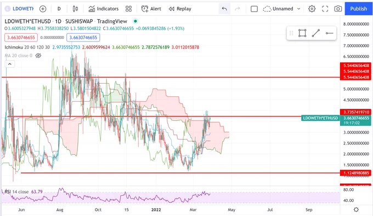Click the LDOWETH*ETHUSD price scale label
This screenshot has width=373, height=216.
coord(320,118)
